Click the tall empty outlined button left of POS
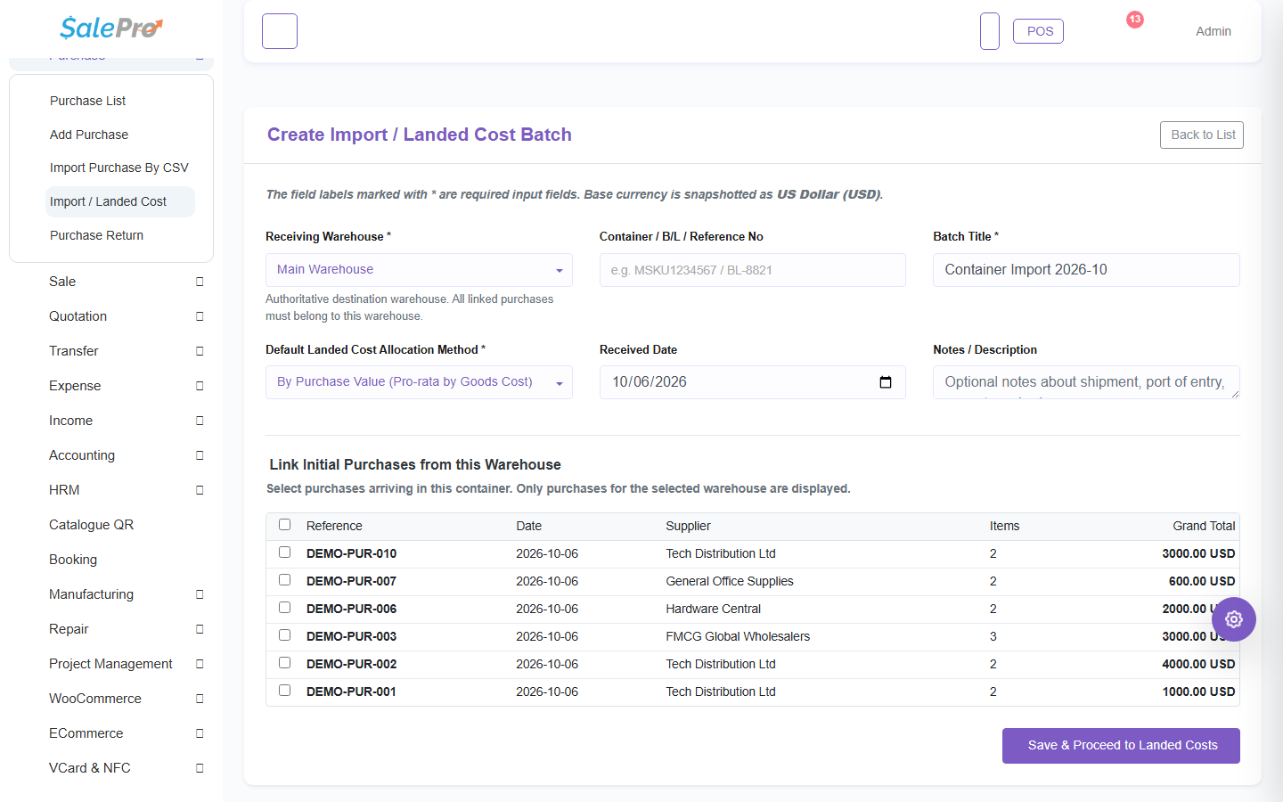 [x=990, y=31]
